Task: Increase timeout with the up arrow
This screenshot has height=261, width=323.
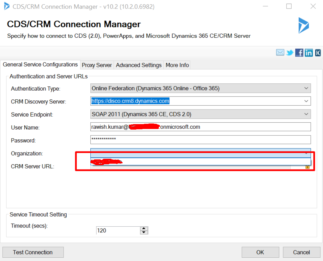Action: pos(144,228)
